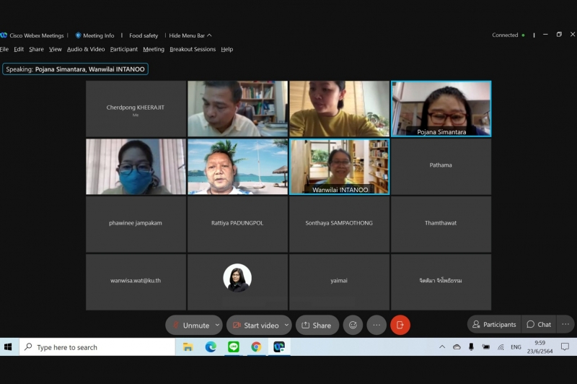Open File Explorer from the taskbar
The width and height of the screenshot is (577, 384).
[188, 347]
